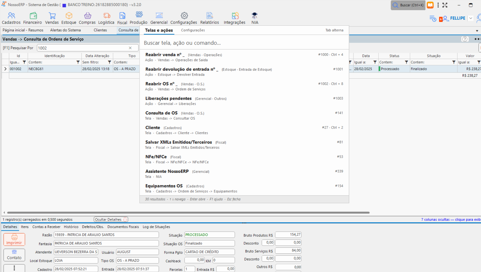Screen dimensions: 481x272
Task: Open the Vendas module
Action: [52, 19]
